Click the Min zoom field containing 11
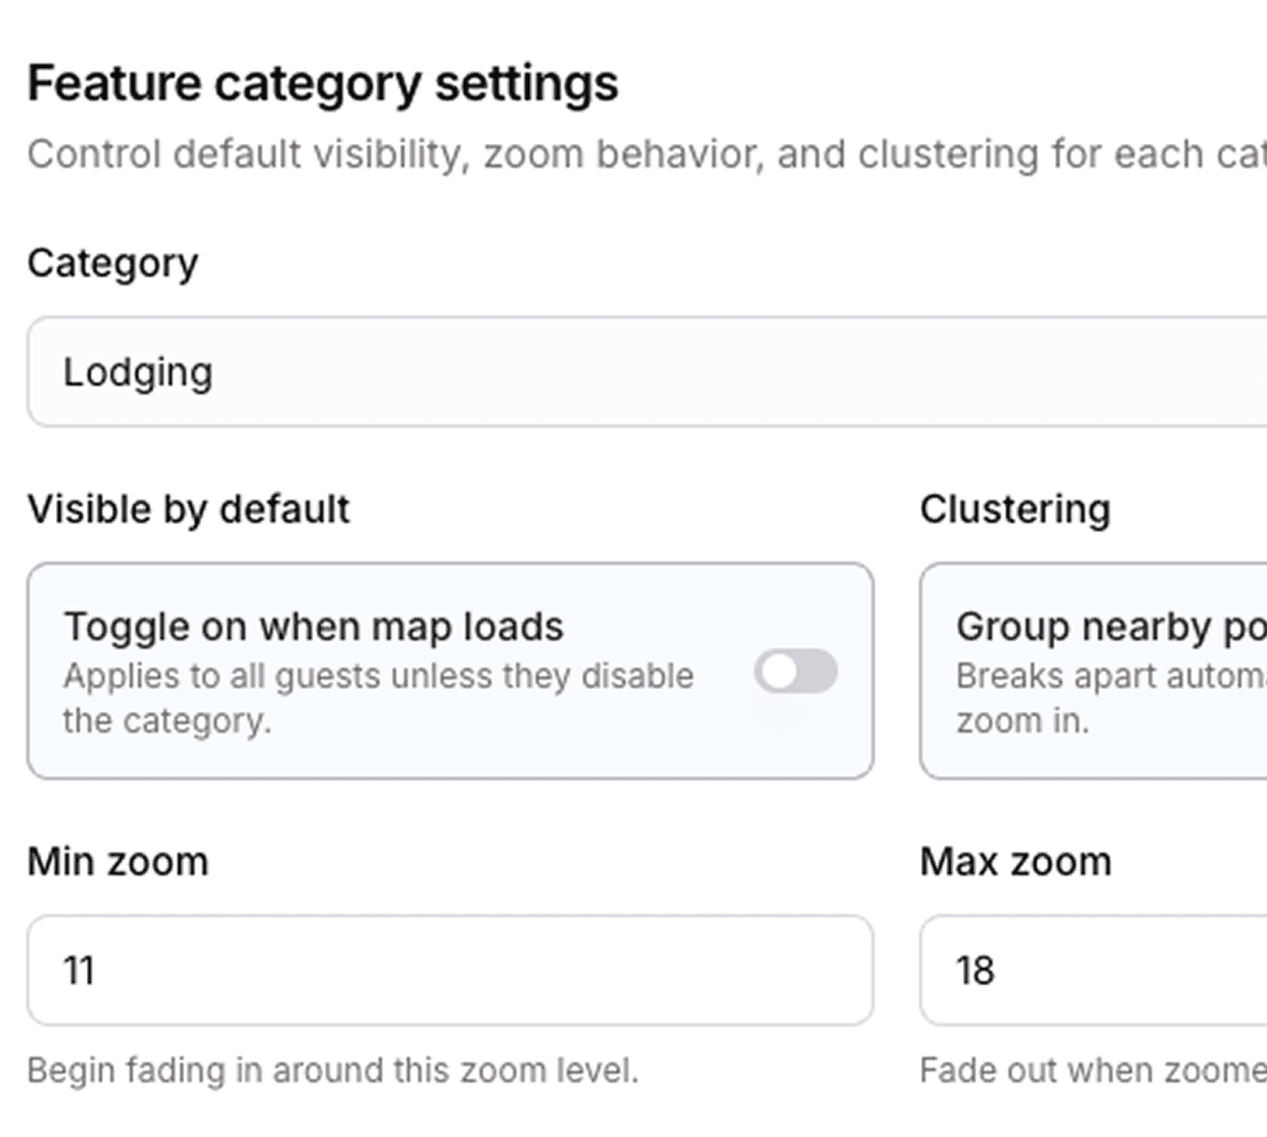This screenshot has width=1267, height=1137. tap(450, 970)
